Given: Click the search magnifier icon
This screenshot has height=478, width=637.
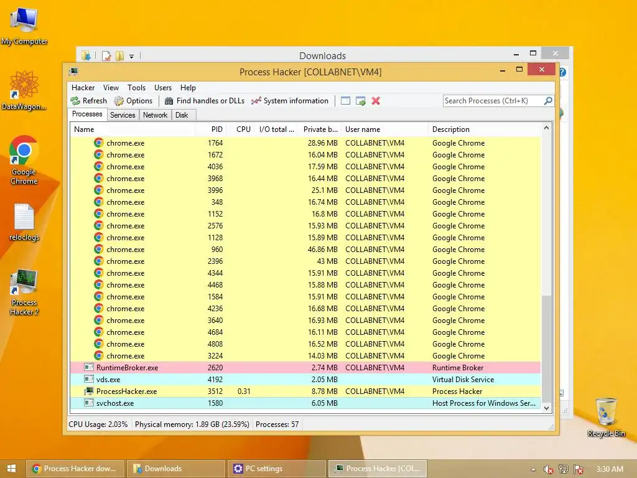Looking at the screenshot, I should [x=548, y=100].
